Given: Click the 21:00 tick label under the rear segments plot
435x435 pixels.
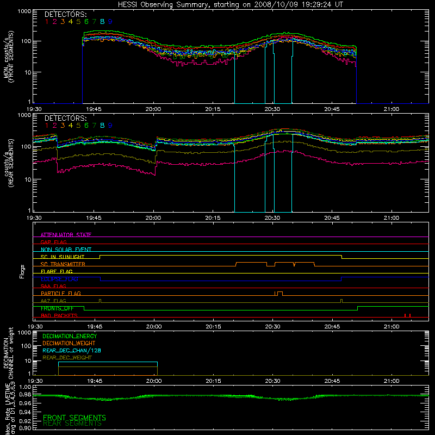Looking at the screenshot, I should 391,218.
